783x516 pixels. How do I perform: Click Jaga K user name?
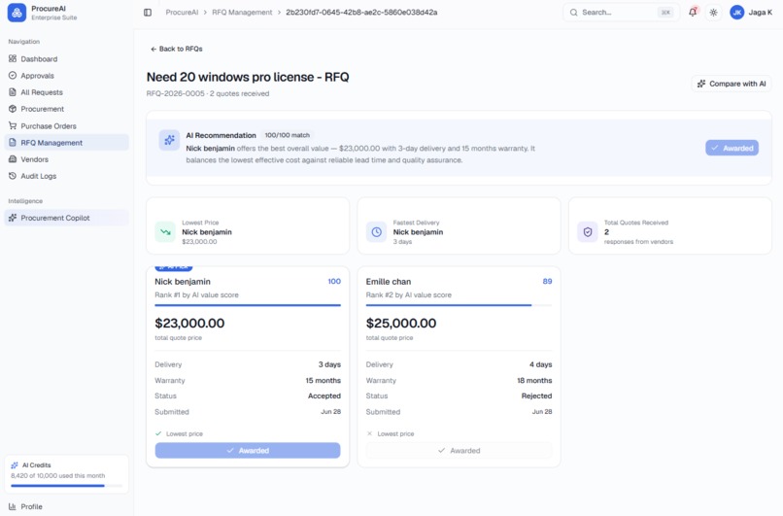(760, 13)
